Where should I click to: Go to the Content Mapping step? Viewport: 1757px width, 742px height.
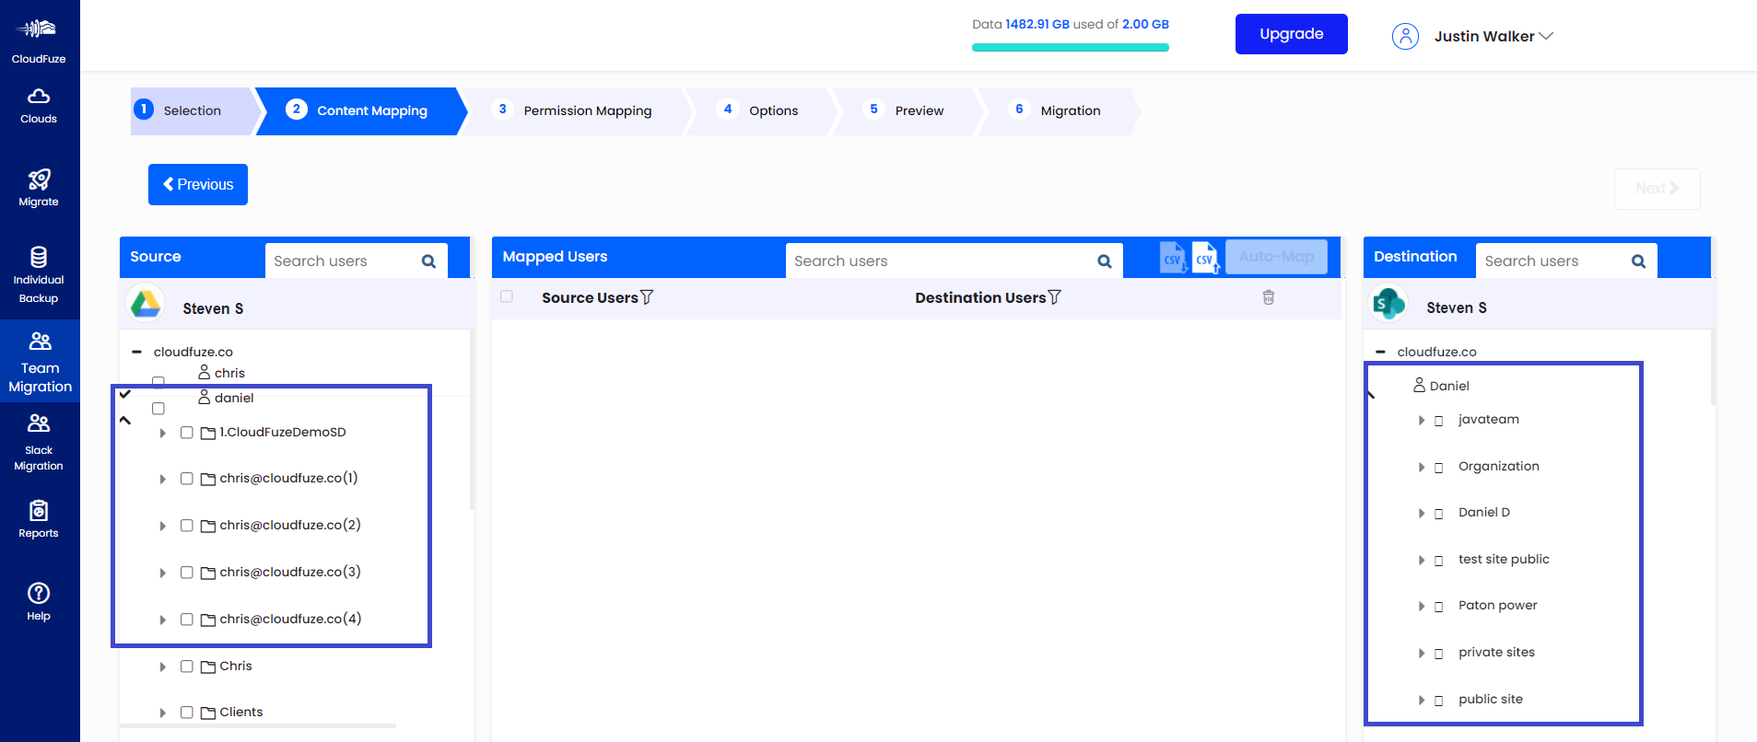pos(361,110)
